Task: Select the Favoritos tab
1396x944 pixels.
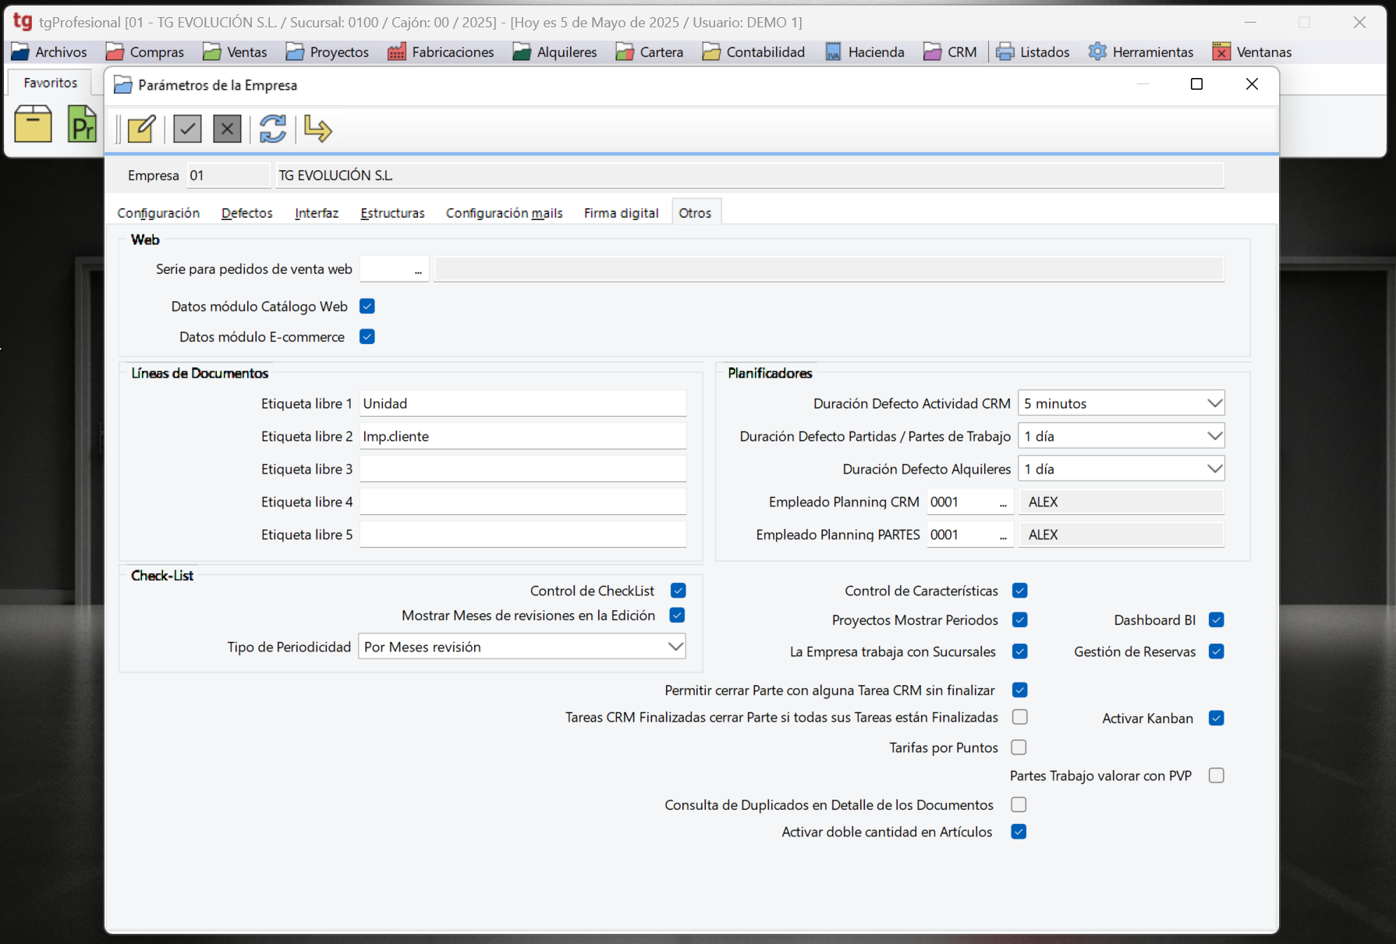Action: (51, 83)
